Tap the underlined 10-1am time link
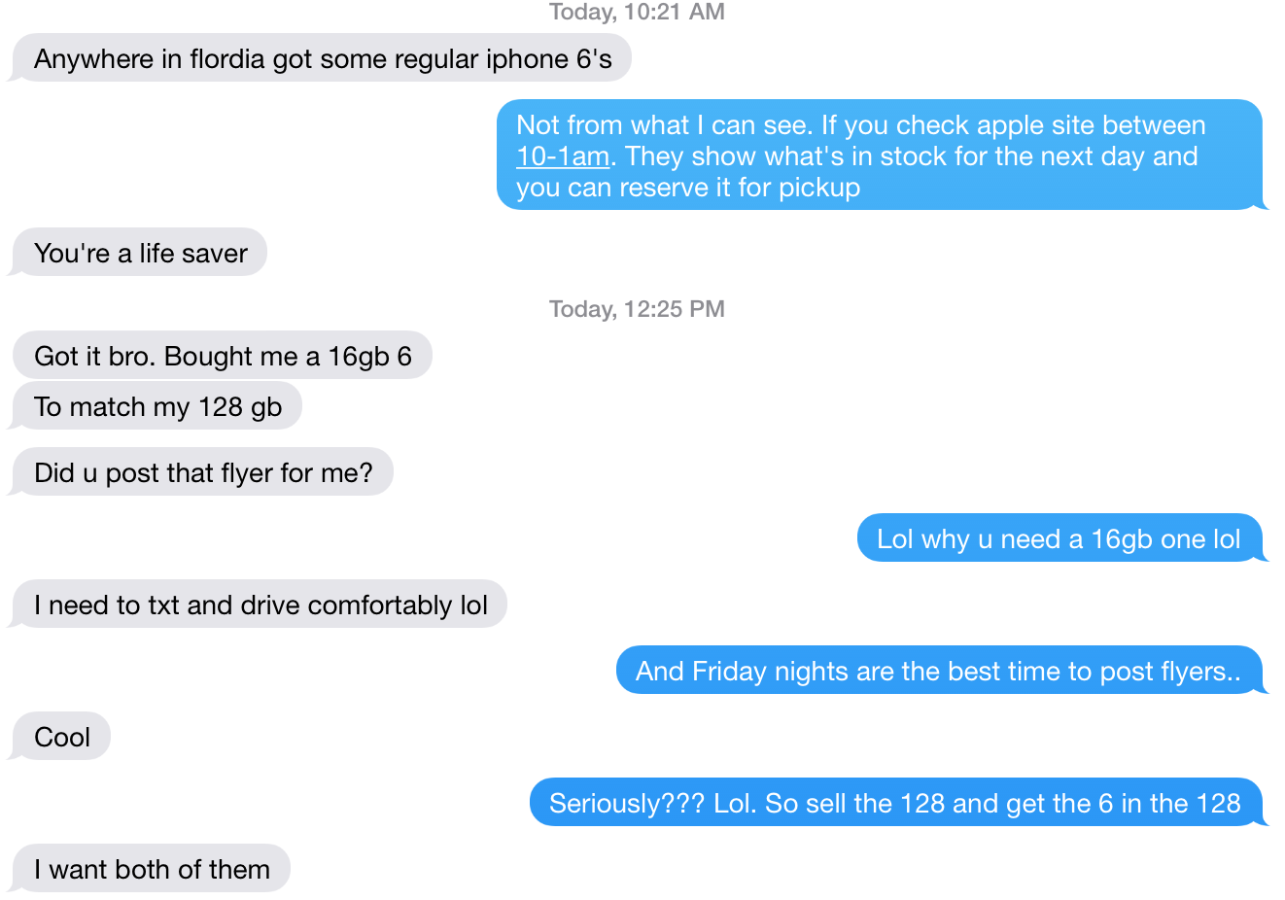 coord(563,156)
